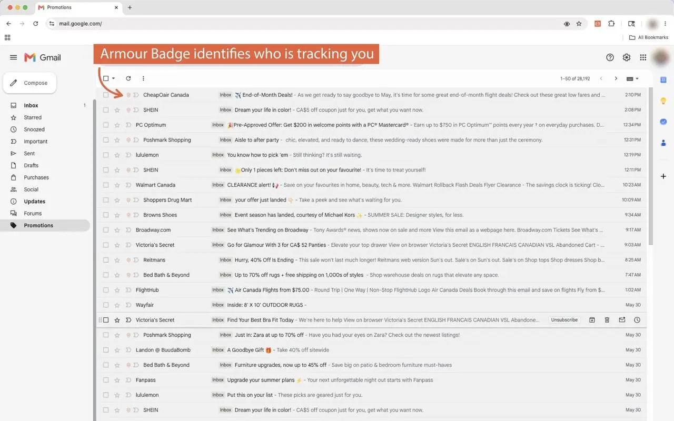Click the Get add-ons plus icon
The height and width of the screenshot is (421, 674).
[x=663, y=176]
